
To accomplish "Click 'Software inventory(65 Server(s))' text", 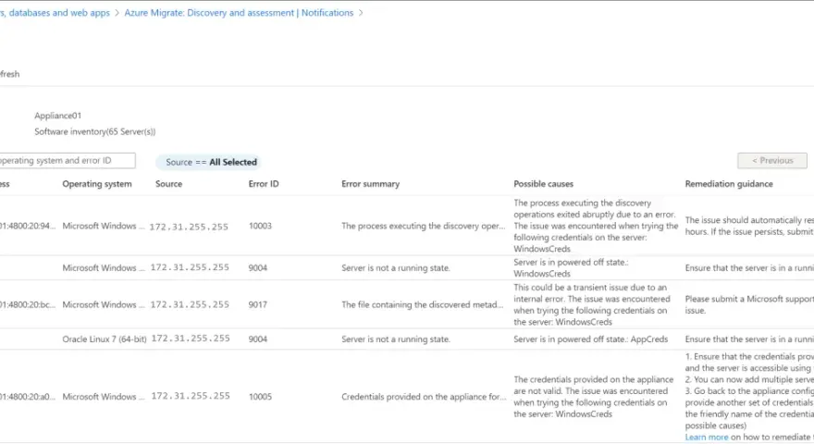I will pyautogui.click(x=95, y=132).
